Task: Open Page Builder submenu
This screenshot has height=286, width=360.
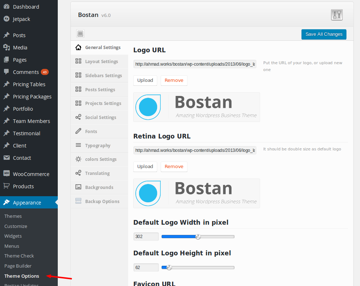Action: [18, 266]
